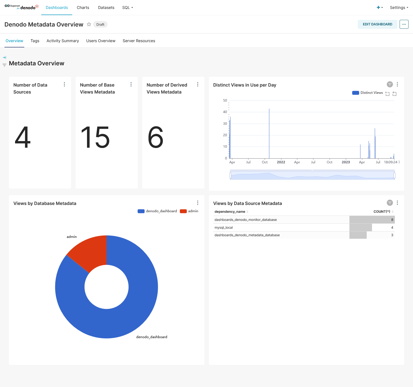Click the big number 6

click(156, 137)
